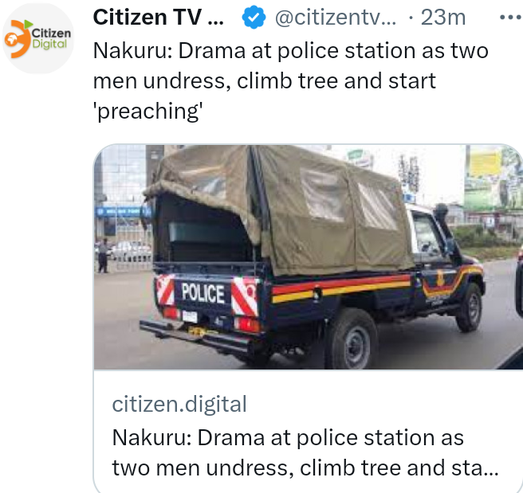The width and height of the screenshot is (523, 493).
Task: Click the blue verified badge
Action: 254,17
